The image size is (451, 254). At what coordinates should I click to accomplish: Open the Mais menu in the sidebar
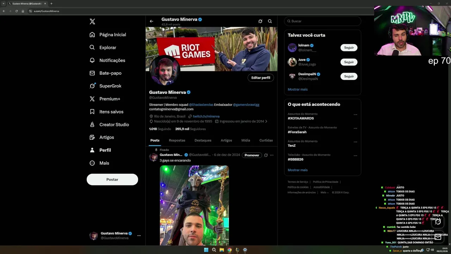(99, 163)
